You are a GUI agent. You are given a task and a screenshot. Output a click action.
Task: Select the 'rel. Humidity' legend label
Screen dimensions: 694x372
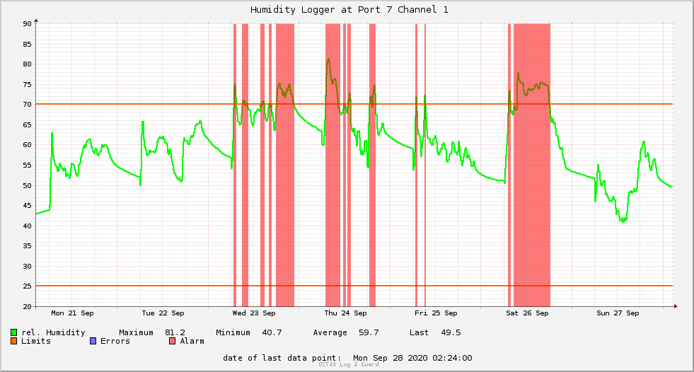[x=53, y=332]
